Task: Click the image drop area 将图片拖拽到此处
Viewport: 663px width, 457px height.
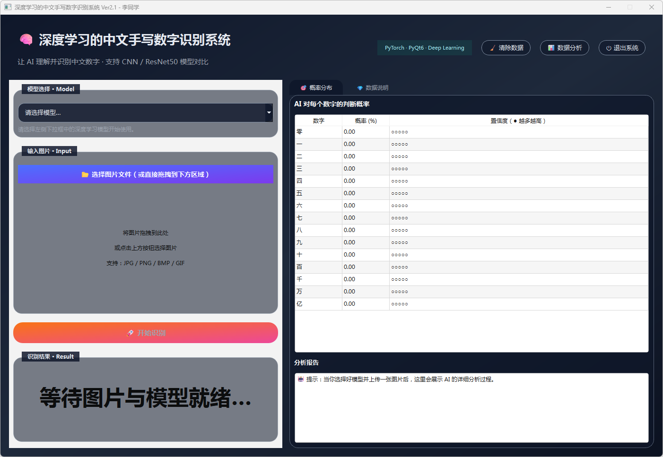Action: 146,248
